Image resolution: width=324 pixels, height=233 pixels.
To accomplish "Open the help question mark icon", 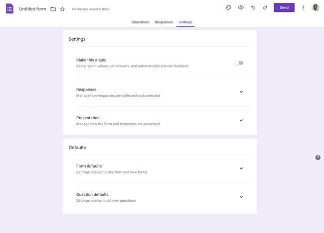I will tap(318, 157).
